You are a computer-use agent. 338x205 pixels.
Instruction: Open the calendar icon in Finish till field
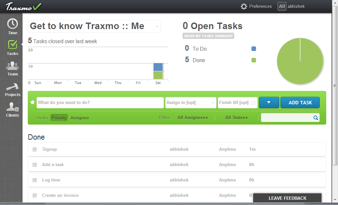click(253, 103)
